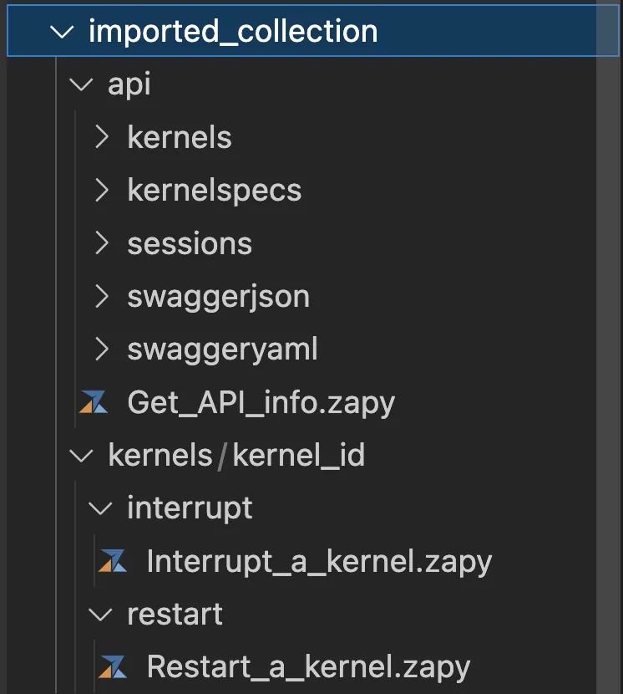Expand the swaggerjson folder chevron
Image resolution: width=623 pixels, height=694 pixels.
coord(102,296)
